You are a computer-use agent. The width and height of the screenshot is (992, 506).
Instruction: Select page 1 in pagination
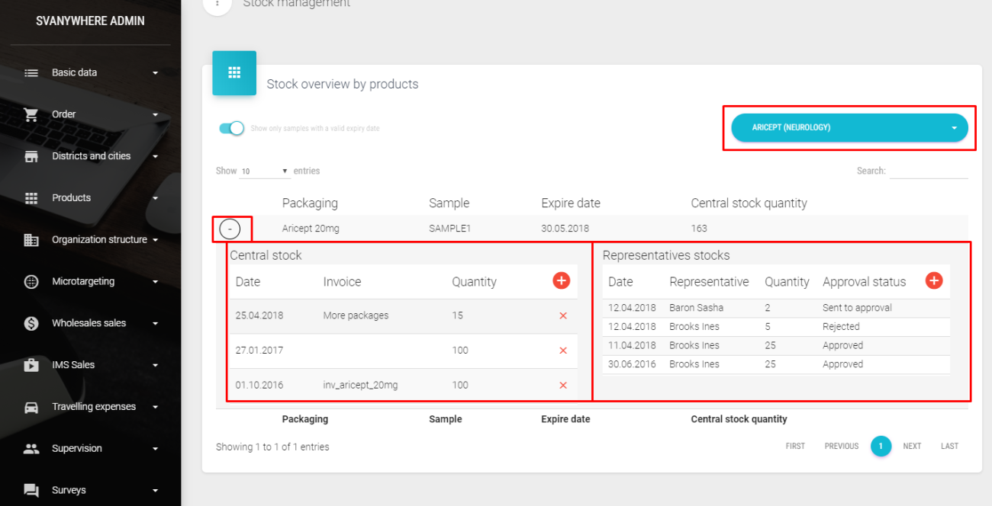click(x=881, y=447)
